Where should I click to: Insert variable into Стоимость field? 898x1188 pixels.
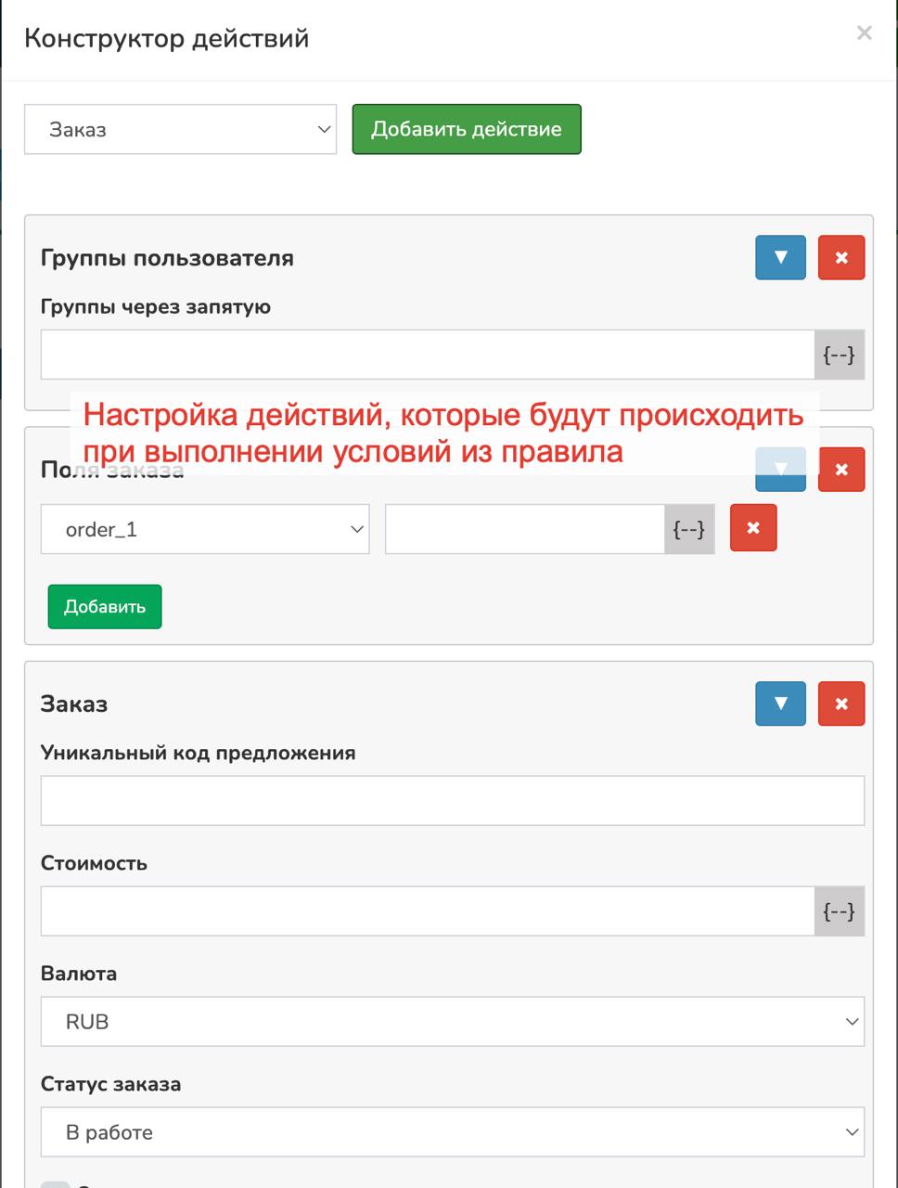point(839,911)
